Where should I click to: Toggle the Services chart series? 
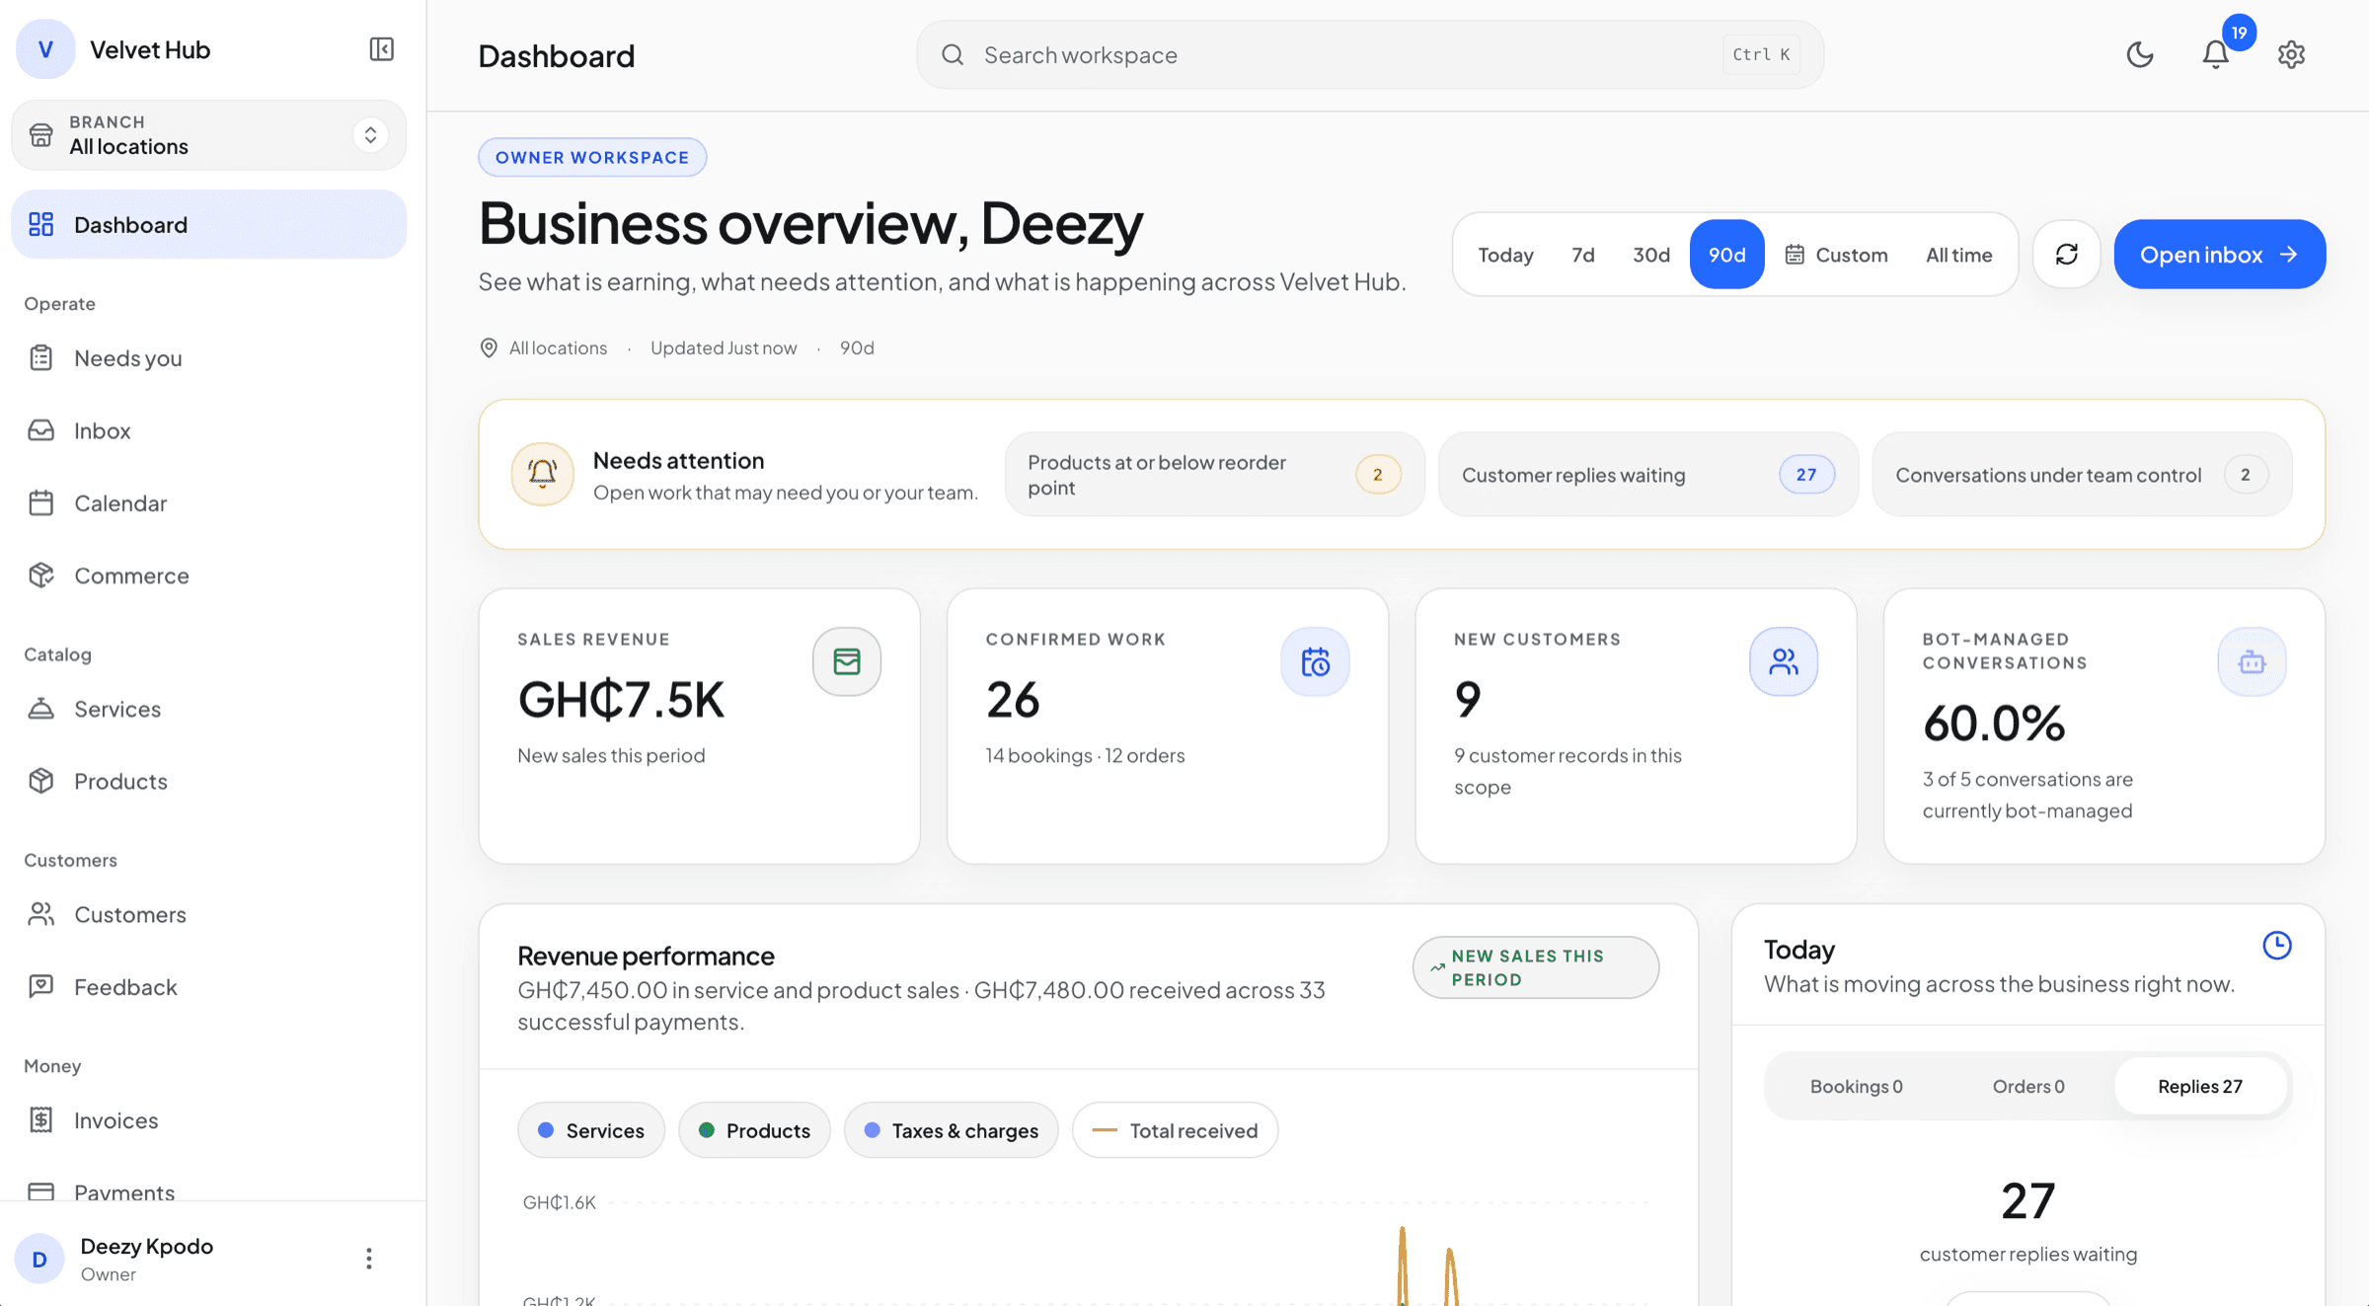coord(591,1130)
